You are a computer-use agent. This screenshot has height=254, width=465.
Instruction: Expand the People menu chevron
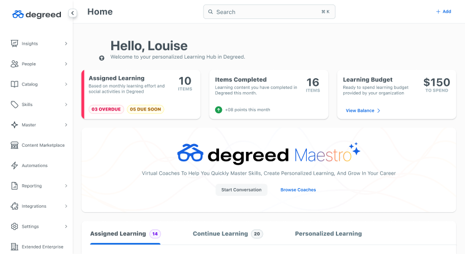pos(66,64)
